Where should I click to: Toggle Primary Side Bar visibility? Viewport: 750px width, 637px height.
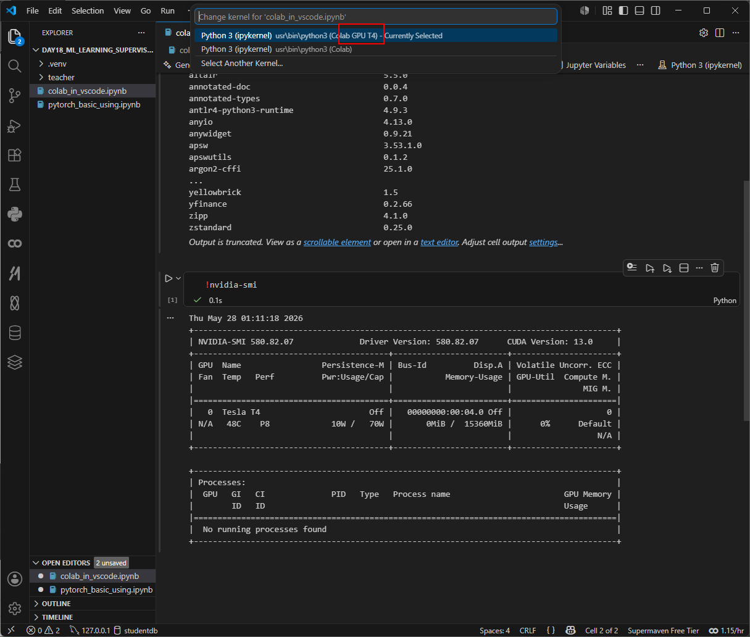tap(623, 10)
